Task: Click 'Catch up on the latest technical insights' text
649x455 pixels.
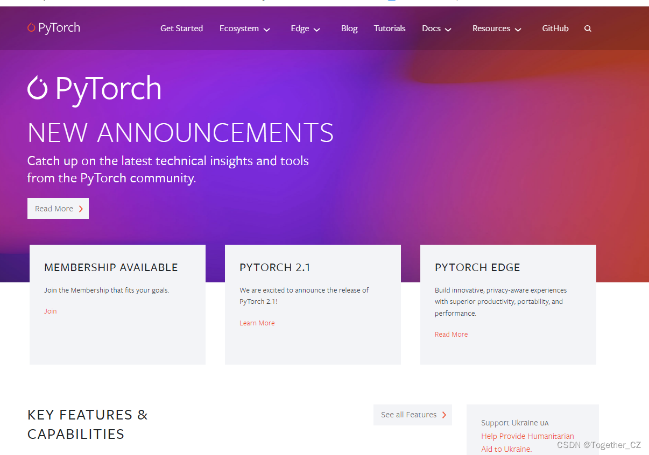Action: (x=168, y=169)
